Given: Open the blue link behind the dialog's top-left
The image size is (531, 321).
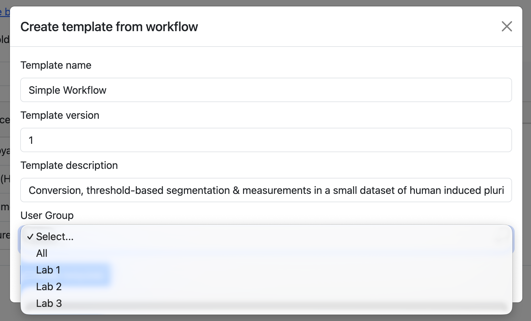Looking at the screenshot, I should 5,12.
